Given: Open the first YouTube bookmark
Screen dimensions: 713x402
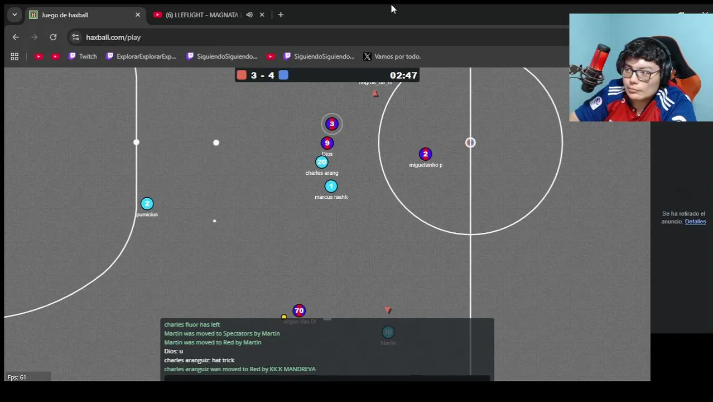Looking at the screenshot, I should (x=38, y=56).
